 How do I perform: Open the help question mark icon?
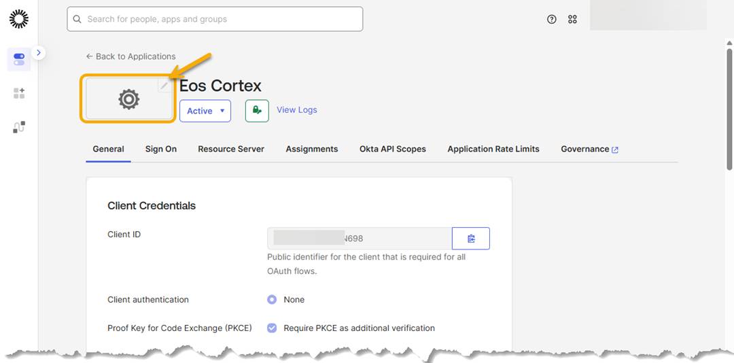pyautogui.click(x=552, y=19)
